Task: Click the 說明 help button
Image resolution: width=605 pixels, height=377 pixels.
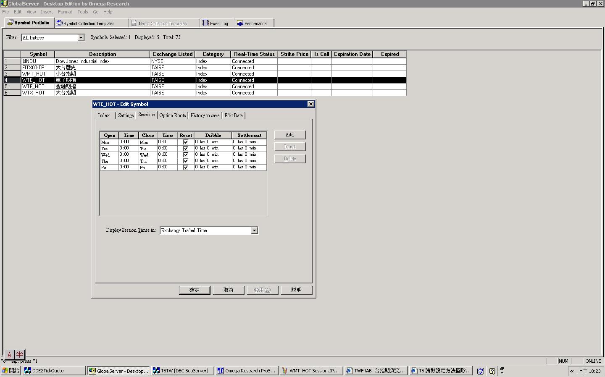Action: point(297,290)
